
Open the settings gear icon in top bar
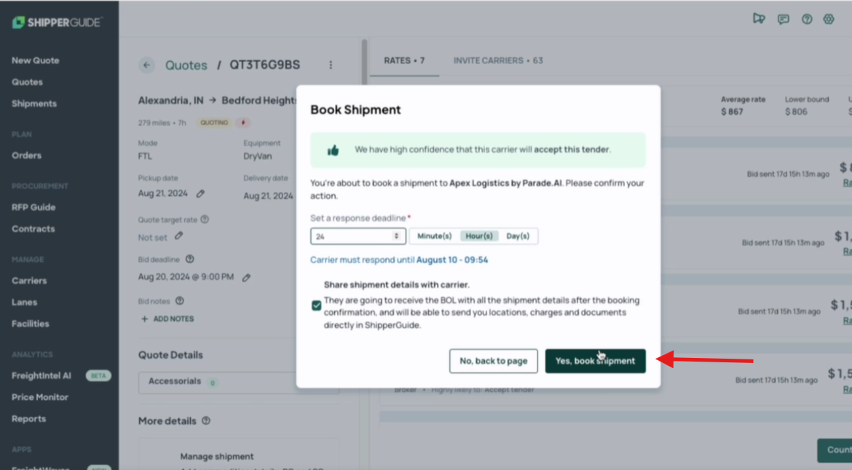pyautogui.click(x=829, y=20)
